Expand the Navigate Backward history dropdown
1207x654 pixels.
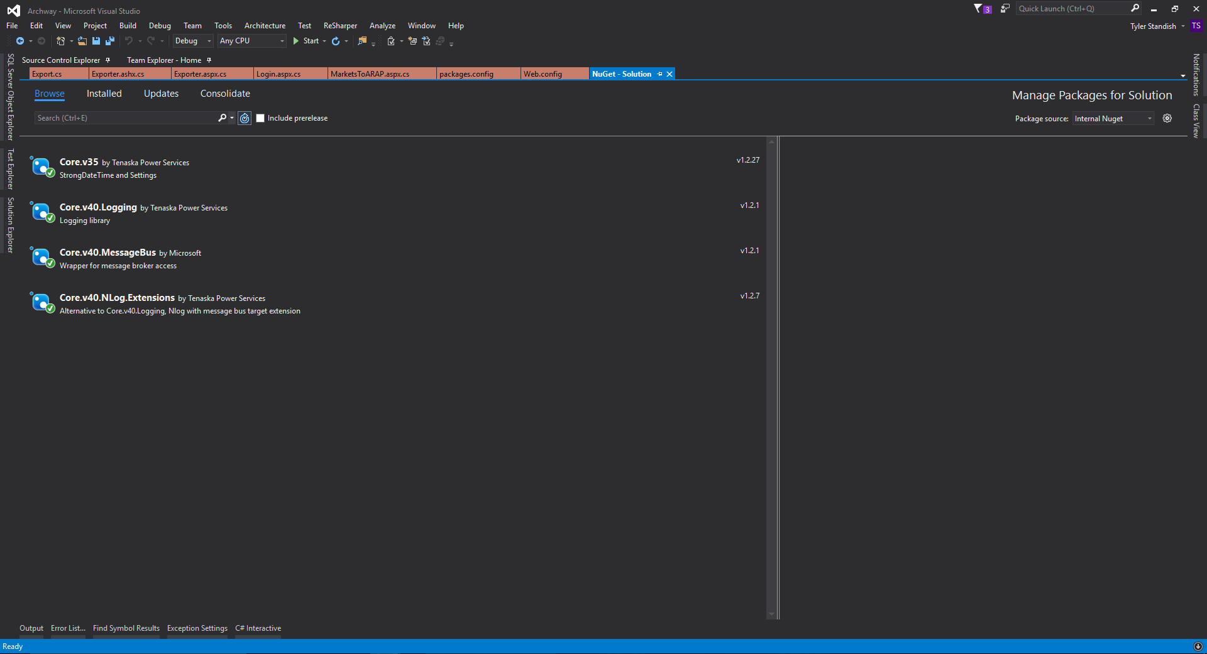(x=31, y=41)
